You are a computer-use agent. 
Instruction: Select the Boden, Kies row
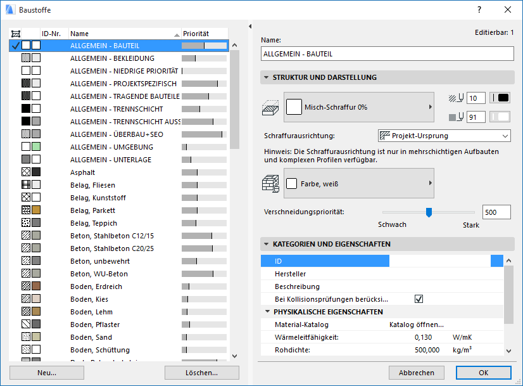pyautogui.click(x=119, y=299)
